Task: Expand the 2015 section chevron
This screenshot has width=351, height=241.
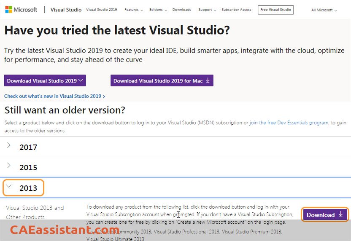Action: point(8,166)
